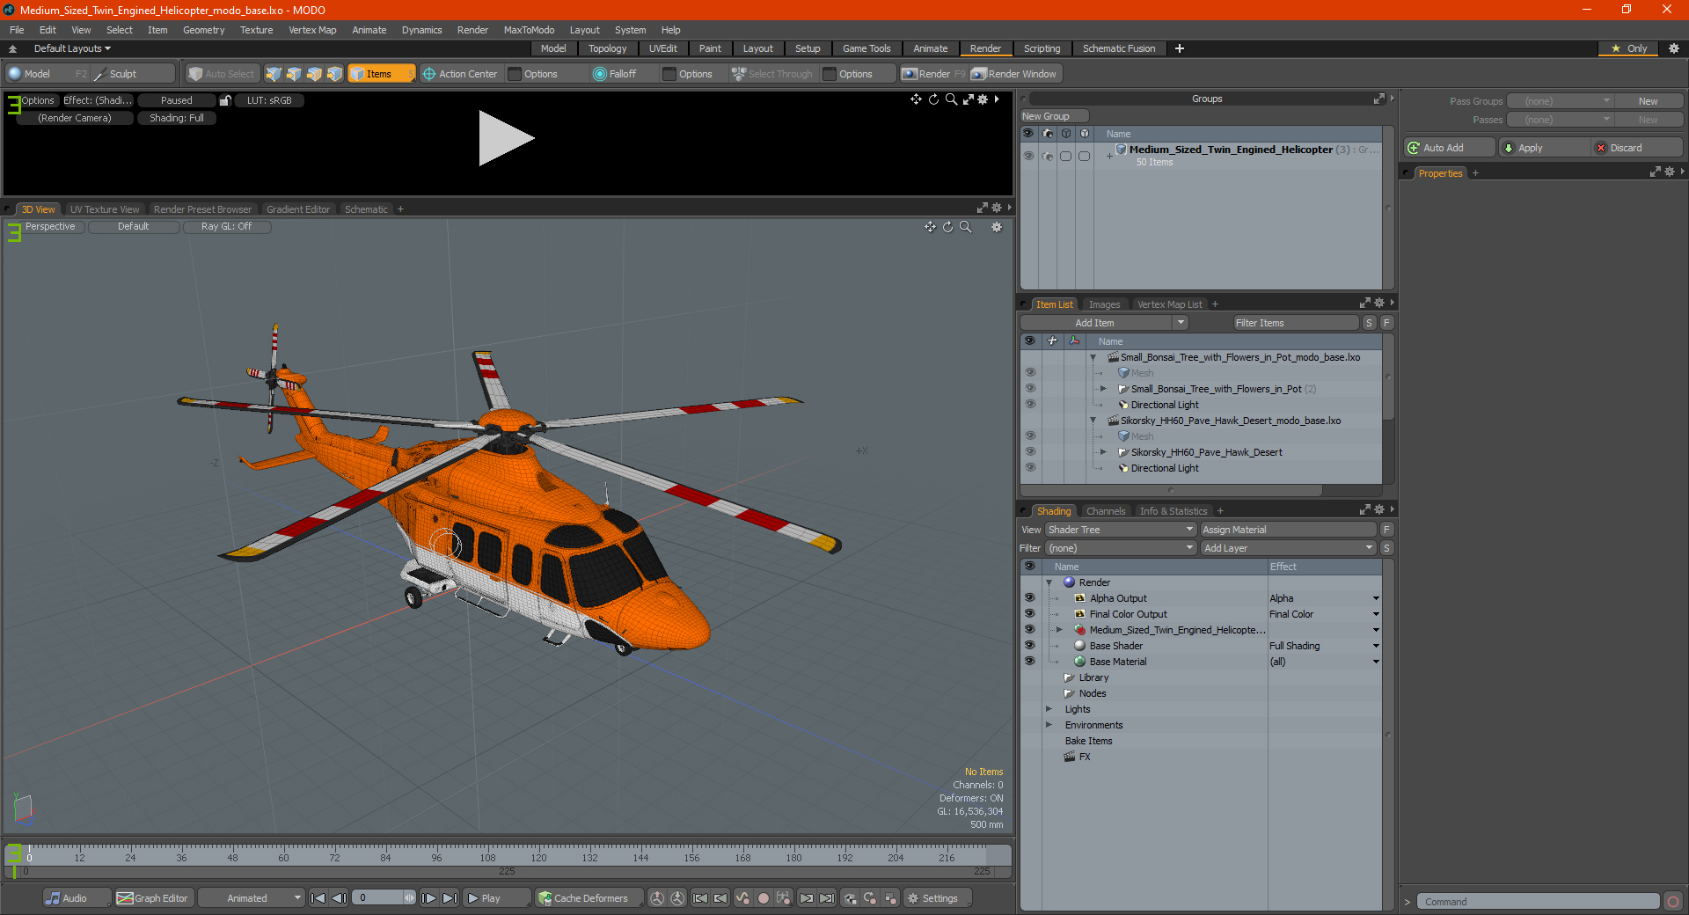Click the zoom icon in the render preview

[951, 99]
